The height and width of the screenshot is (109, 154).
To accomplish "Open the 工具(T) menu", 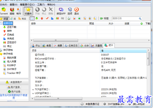I will pyautogui.click(x=41, y=5).
